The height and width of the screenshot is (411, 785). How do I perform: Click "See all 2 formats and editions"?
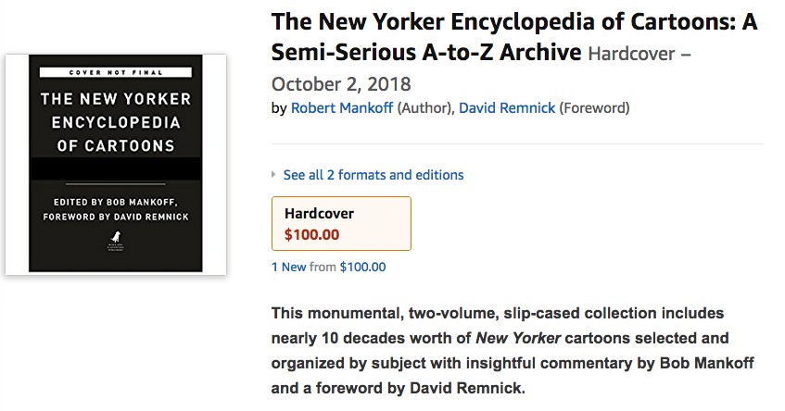tap(374, 174)
